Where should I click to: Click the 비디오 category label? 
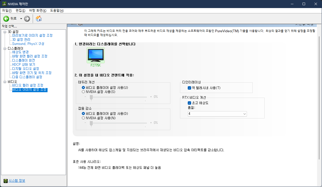(x=12, y=82)
